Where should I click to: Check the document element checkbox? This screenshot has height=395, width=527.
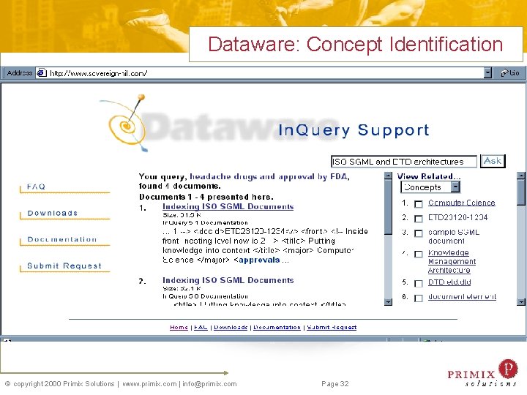[x=419, y=298]
